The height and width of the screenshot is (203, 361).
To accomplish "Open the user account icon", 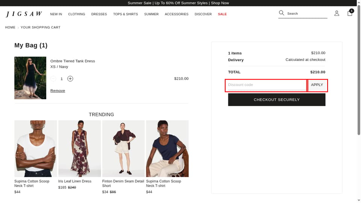I will tap(337, 14).
